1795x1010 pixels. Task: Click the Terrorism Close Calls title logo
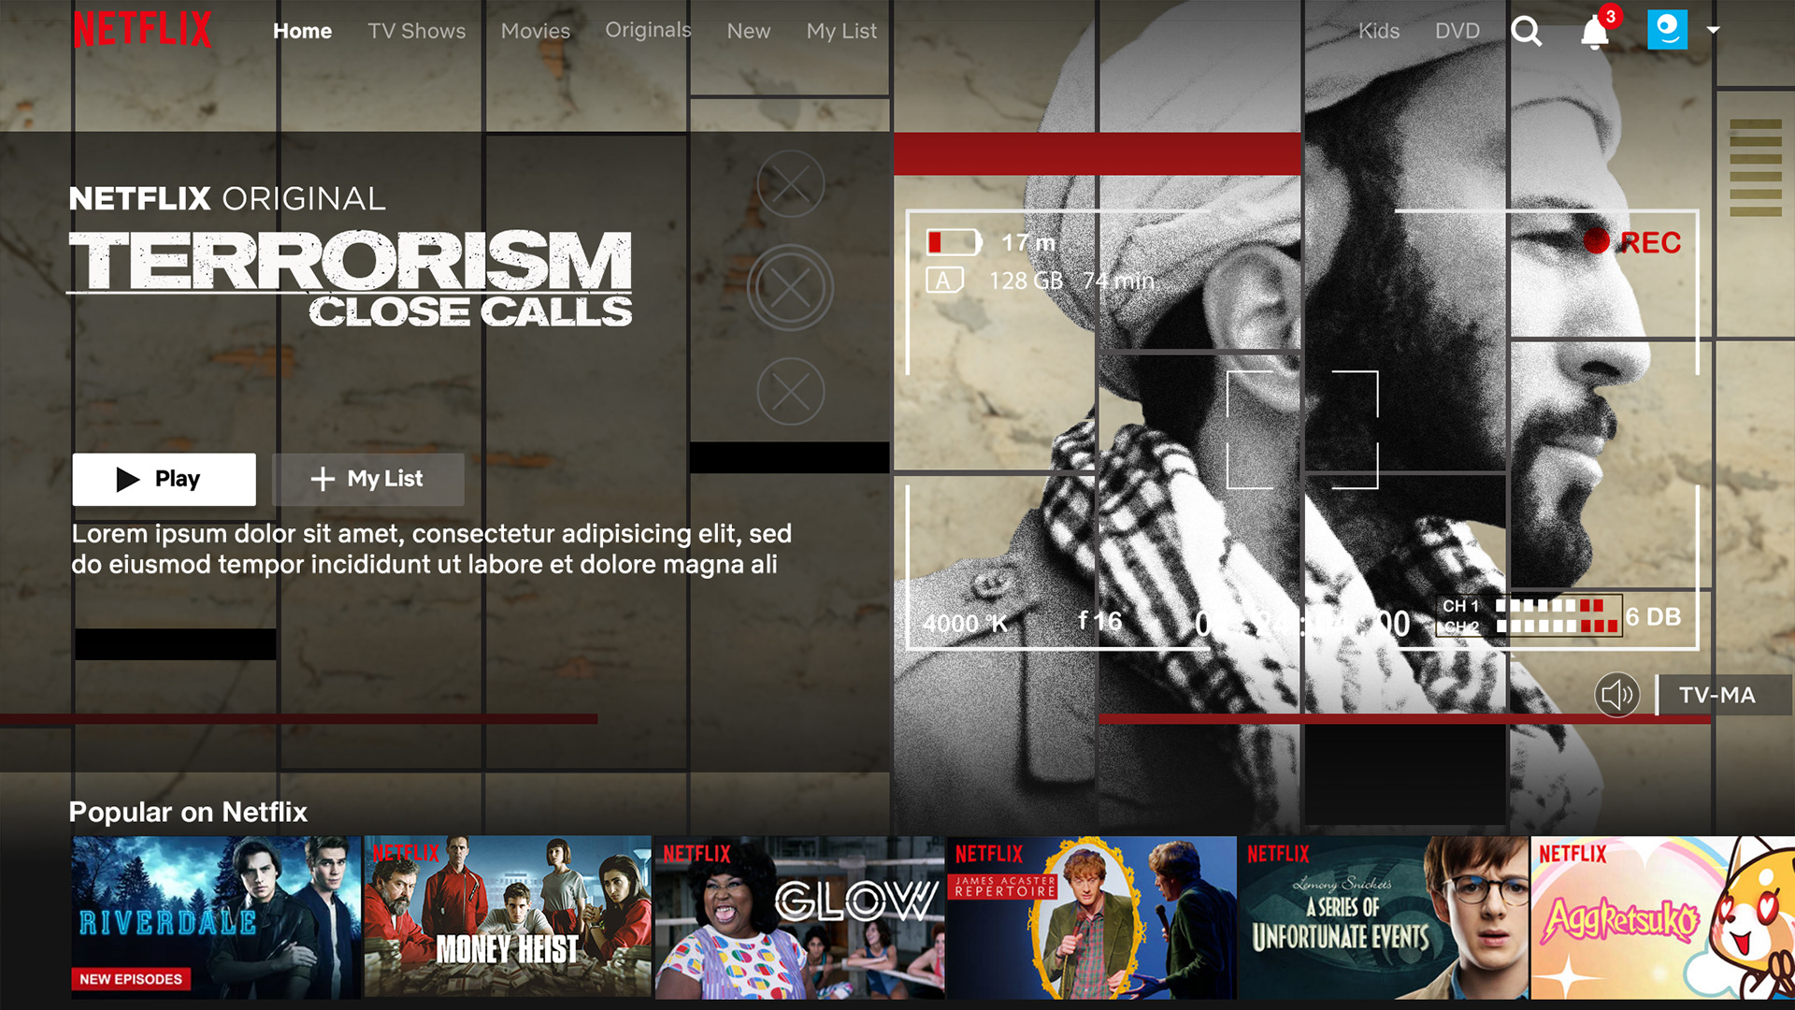[351, 278]
